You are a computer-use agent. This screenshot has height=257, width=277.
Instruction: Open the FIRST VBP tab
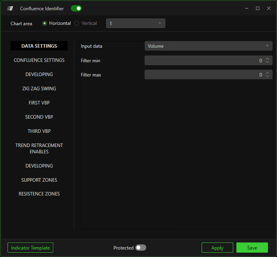click(39, 103)
